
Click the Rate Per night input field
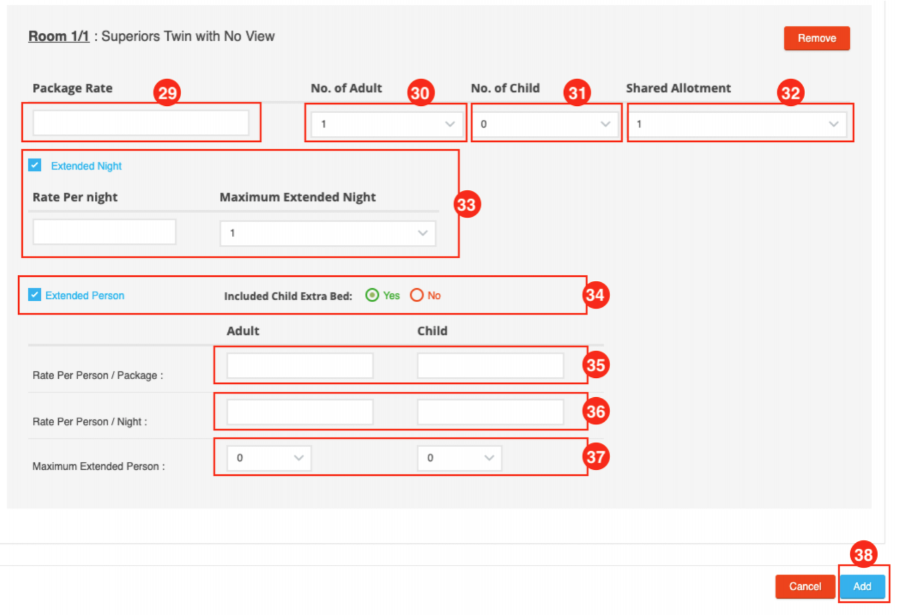[104, 232]
